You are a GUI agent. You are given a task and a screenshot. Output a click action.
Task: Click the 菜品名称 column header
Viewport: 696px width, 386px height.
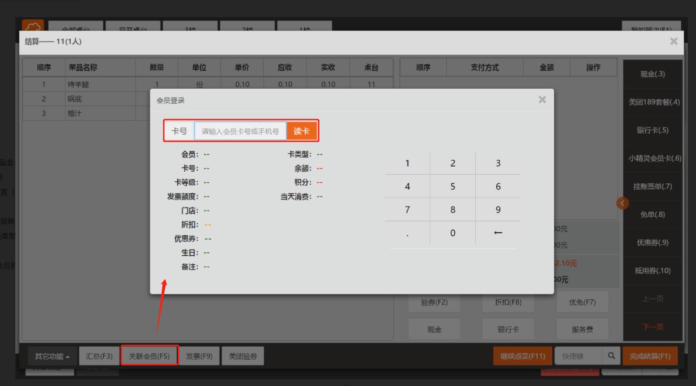(x=100, y=68)
